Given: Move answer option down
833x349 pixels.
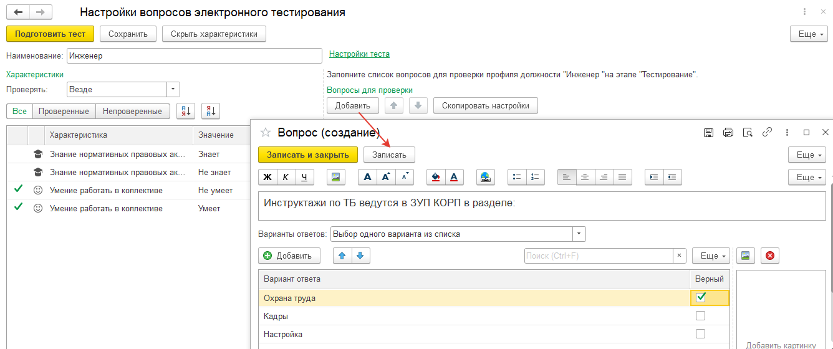Looking at the screenshot, I should tap(362, 256).
